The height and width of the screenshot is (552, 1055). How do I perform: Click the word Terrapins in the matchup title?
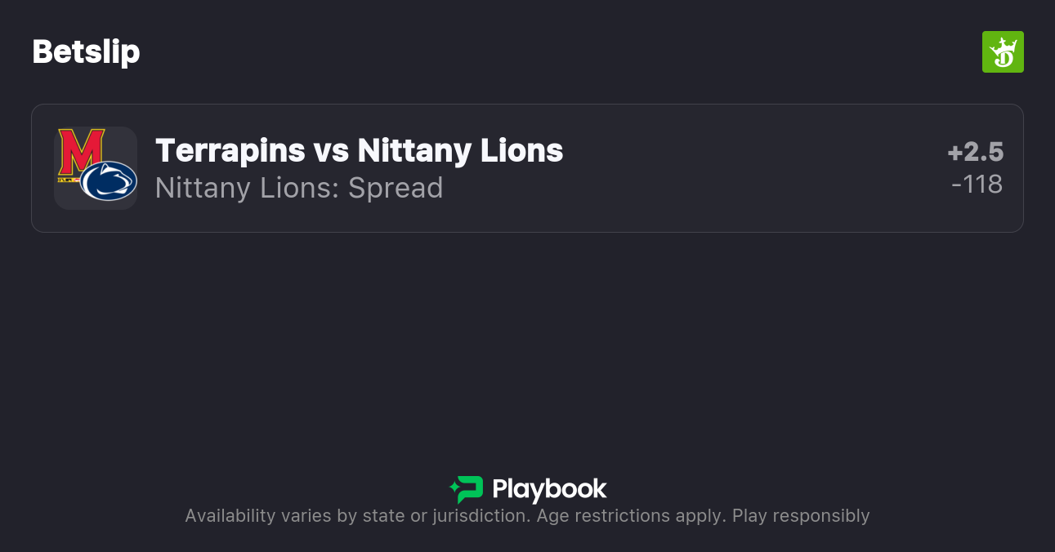229,150
